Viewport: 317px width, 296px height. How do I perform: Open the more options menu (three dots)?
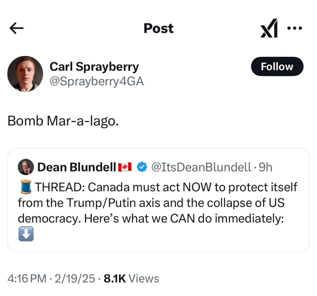point(295,28)
